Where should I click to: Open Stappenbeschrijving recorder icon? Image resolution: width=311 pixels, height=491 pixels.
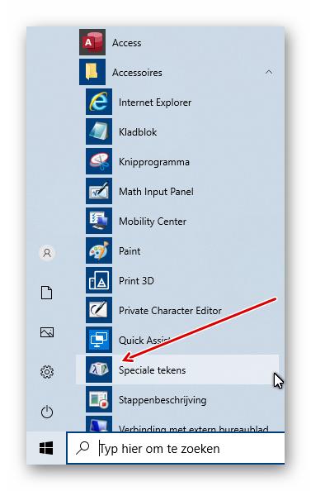99,399
